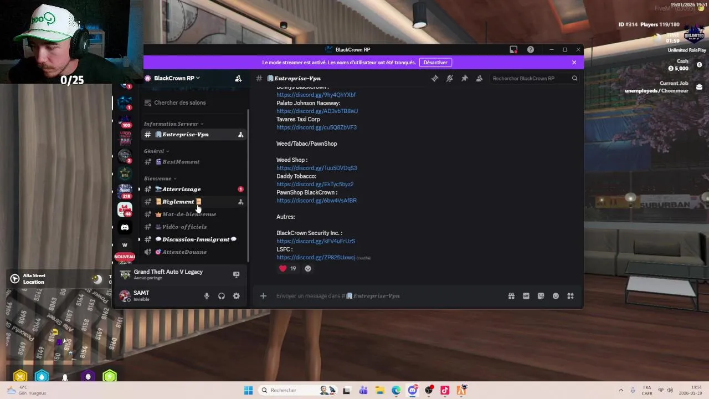Image resolution: width=709 pixels, height=399 pixels.
Task: Open the BlackCrown Security Inc. discord link
Action: click(316, 242)
